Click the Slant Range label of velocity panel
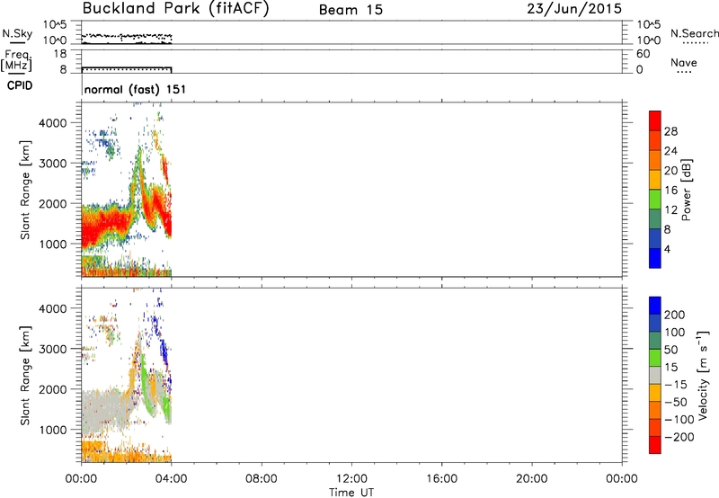719x498 pixels. tap(25, 375)
